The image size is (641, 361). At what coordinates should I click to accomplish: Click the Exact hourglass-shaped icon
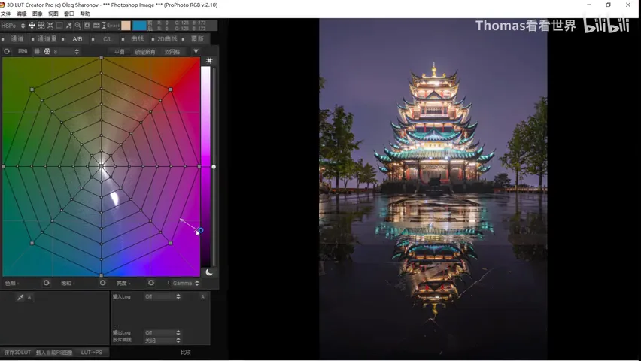tap(104, 26)
